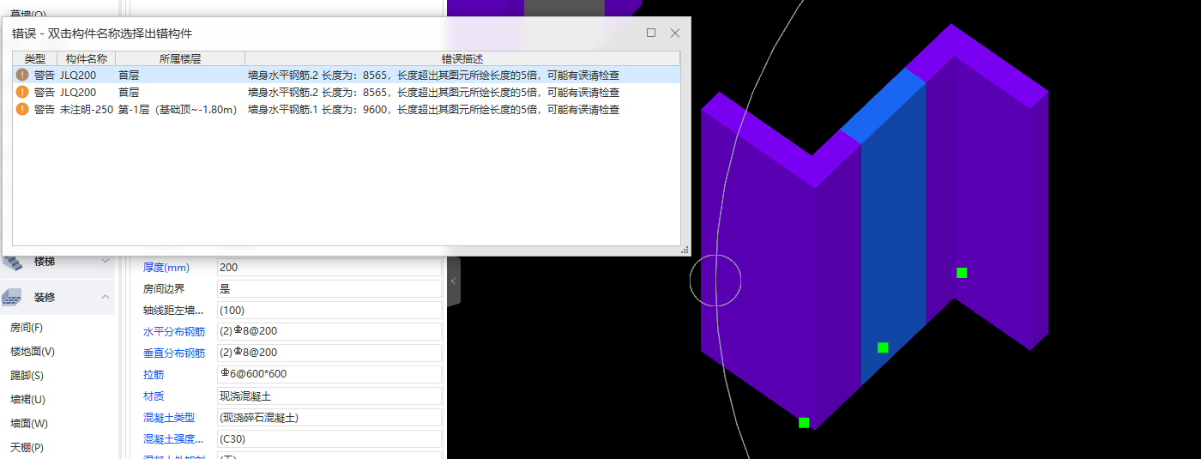Click the 混凝土类型 property label
The image size is (1201, 459).
(169, 418)
